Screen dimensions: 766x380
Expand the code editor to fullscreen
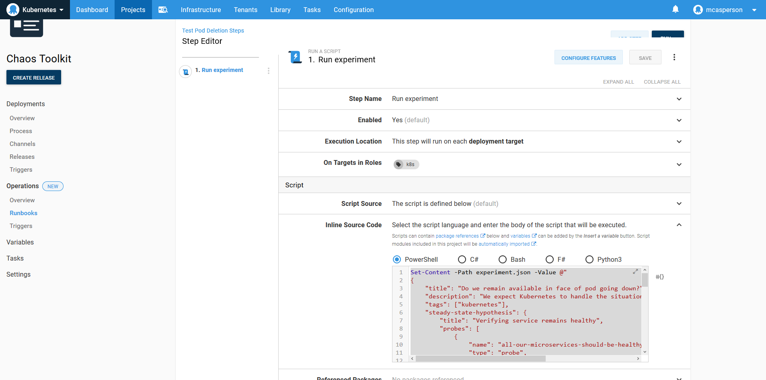tap(635, 272)
